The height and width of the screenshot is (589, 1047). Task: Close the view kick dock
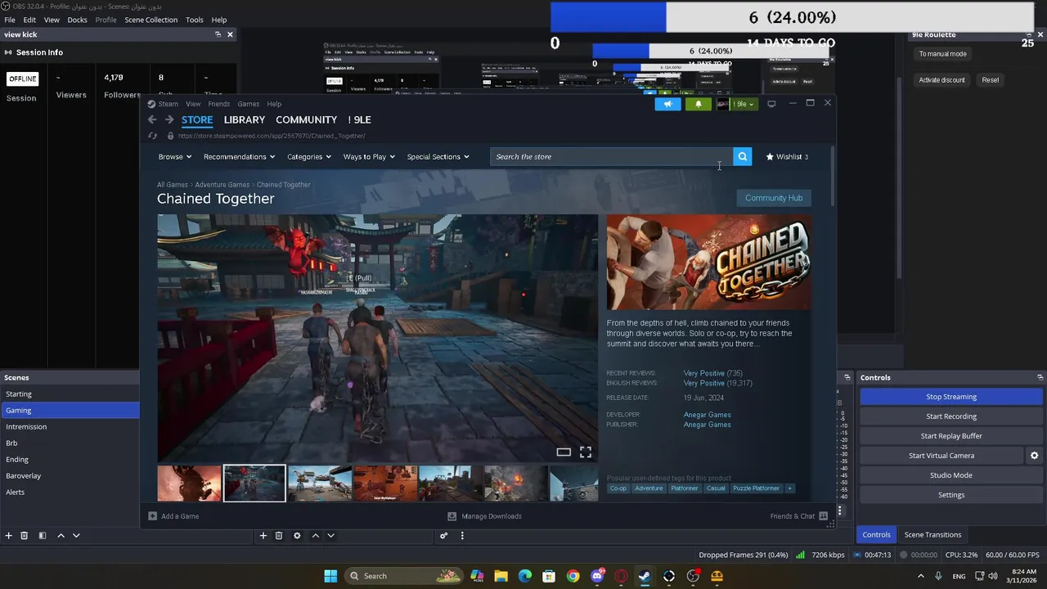point(230,34)
